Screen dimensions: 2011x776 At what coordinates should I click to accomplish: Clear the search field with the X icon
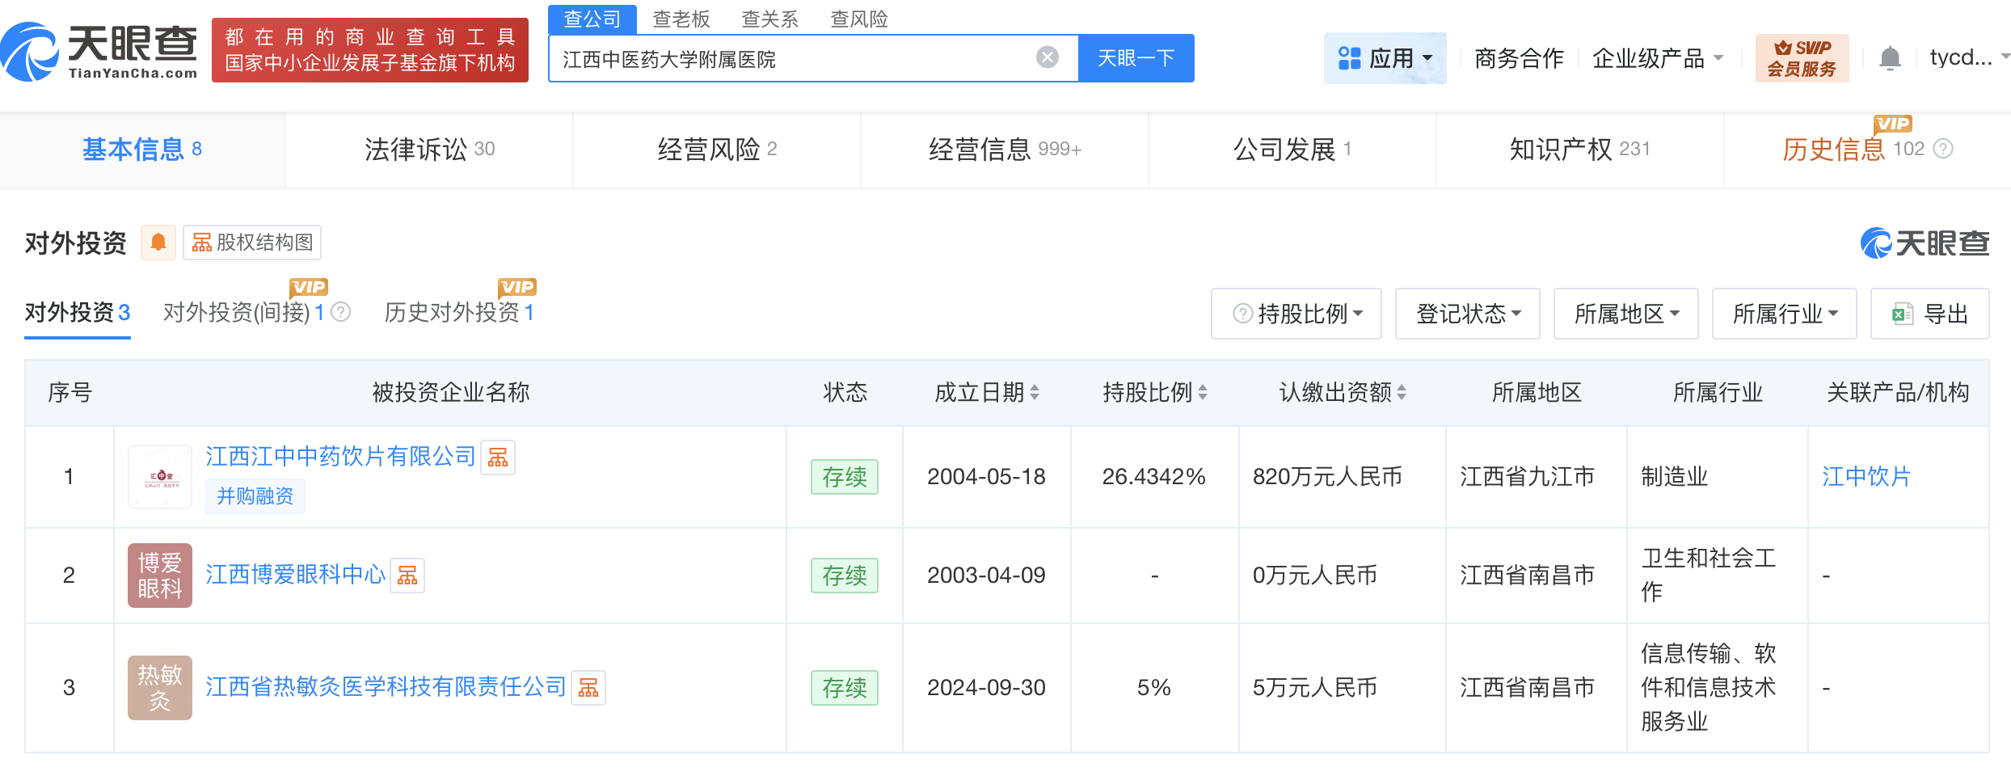pyautogui.click(x=1047, y=57)
